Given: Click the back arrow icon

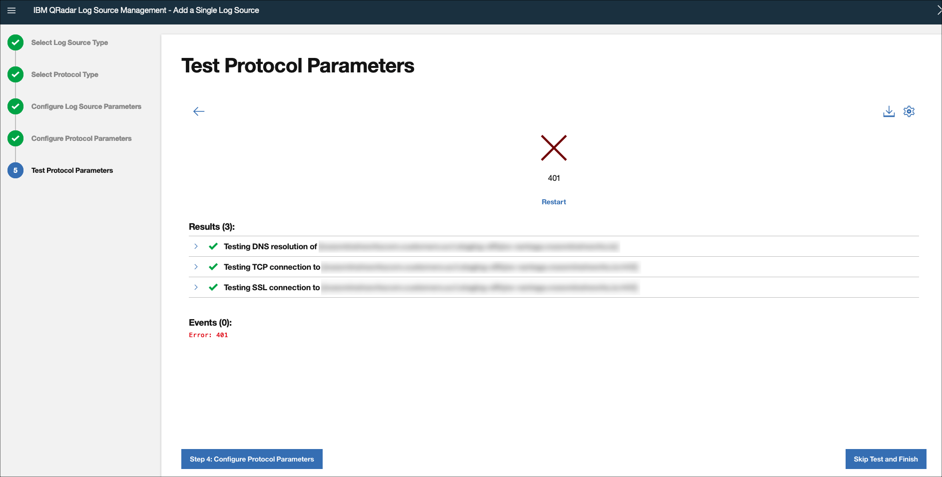Looking at the screenshot, I should [x=199, y=111].
